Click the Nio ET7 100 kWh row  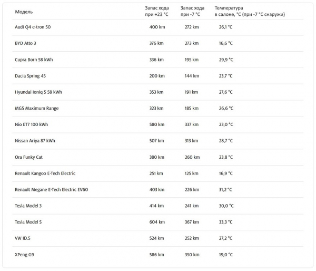tap(158, 124)
